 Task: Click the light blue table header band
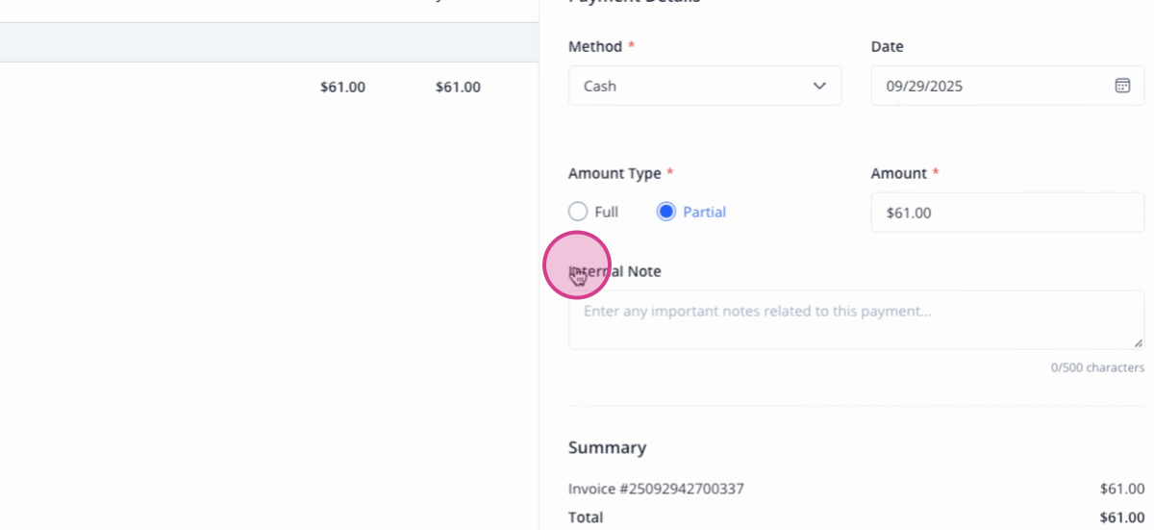pyautogui.click(x=269, y=42)
